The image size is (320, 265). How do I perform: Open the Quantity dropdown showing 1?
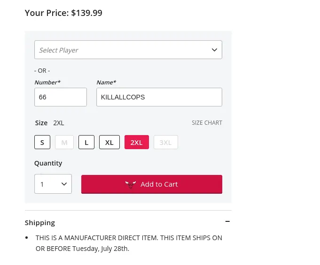(53, 184)
